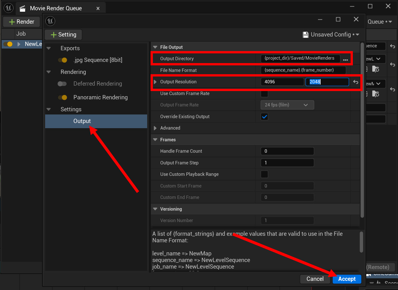Click the resolution width field showing 4096

[282, 82]
